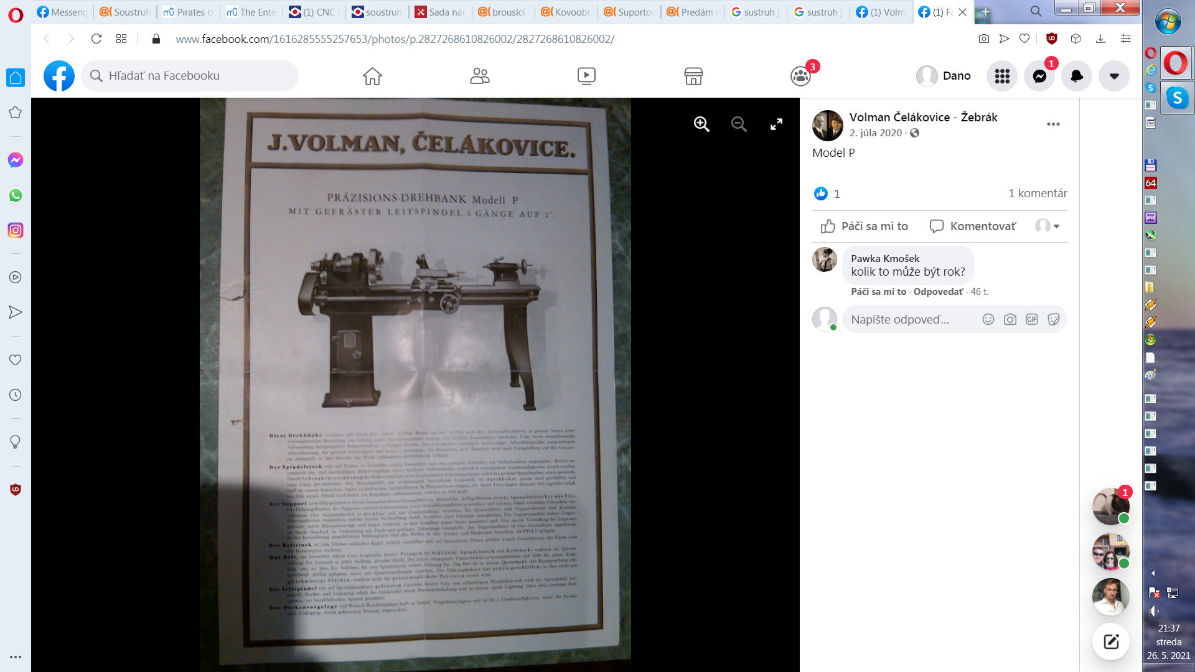Open Facebook apps grid menu

(1002, 76)
